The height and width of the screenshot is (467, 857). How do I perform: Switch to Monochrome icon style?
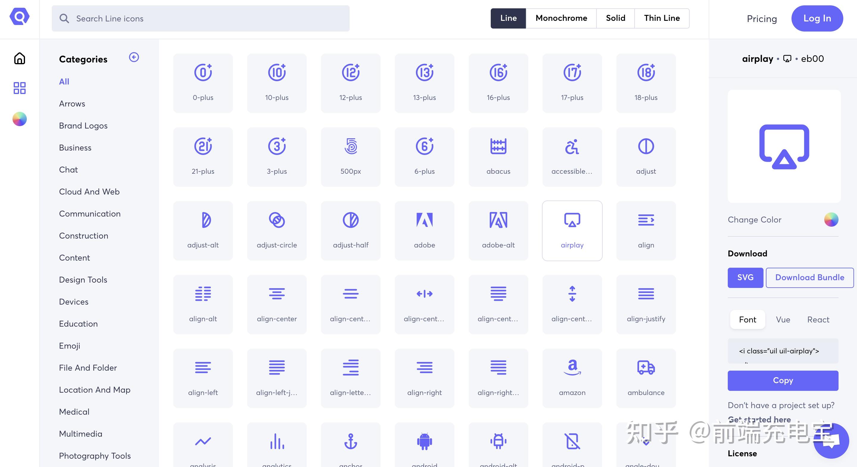point(561,18)
